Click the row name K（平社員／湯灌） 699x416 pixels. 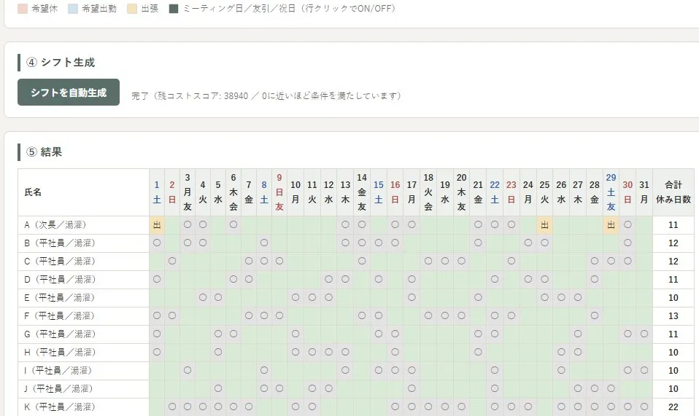click(60, 407)
